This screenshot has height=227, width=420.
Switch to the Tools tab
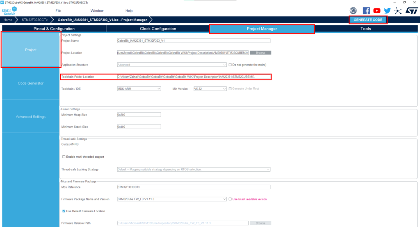(x=365, y=29)
